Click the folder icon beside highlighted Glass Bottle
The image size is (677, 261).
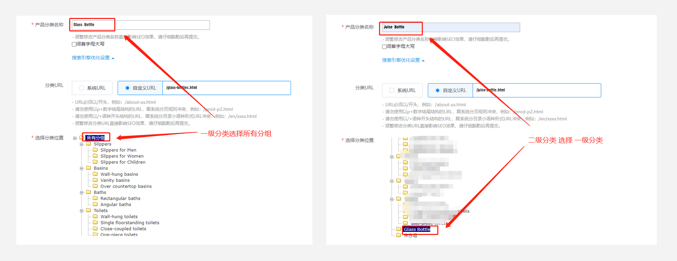399,229
